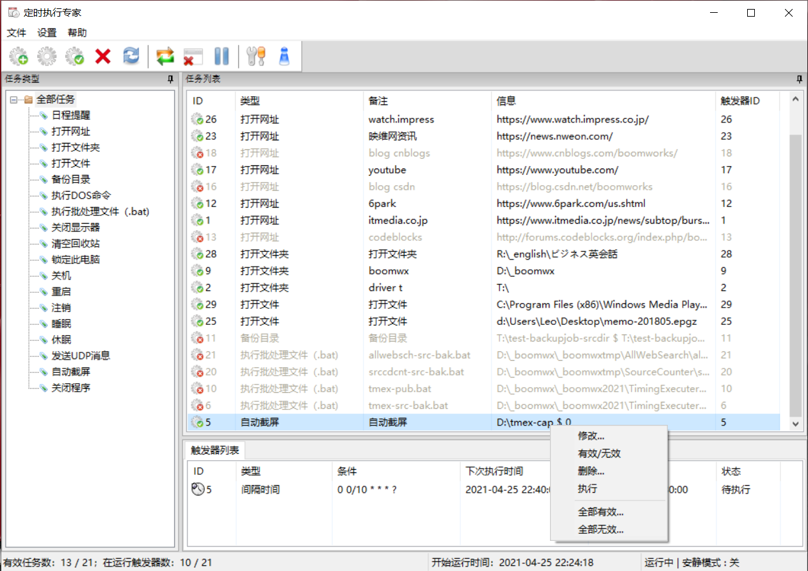Click 间隔时间 in trigger list

pos(260,490)
